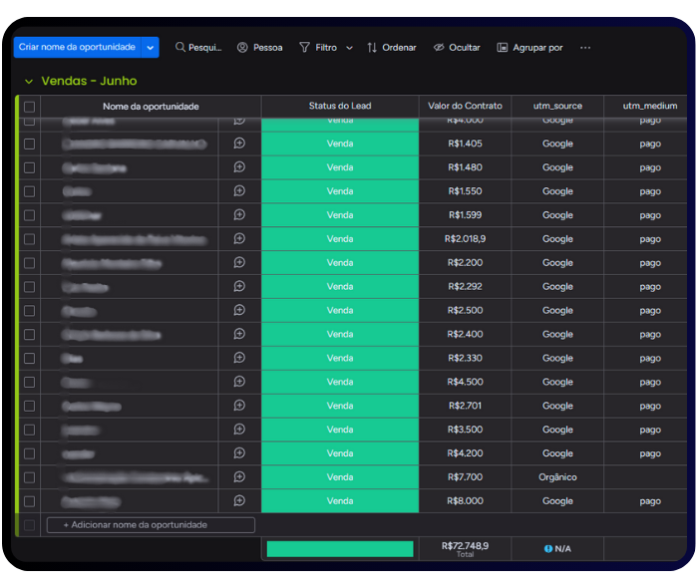Click the Status do Lead column header

click(339, 107)
